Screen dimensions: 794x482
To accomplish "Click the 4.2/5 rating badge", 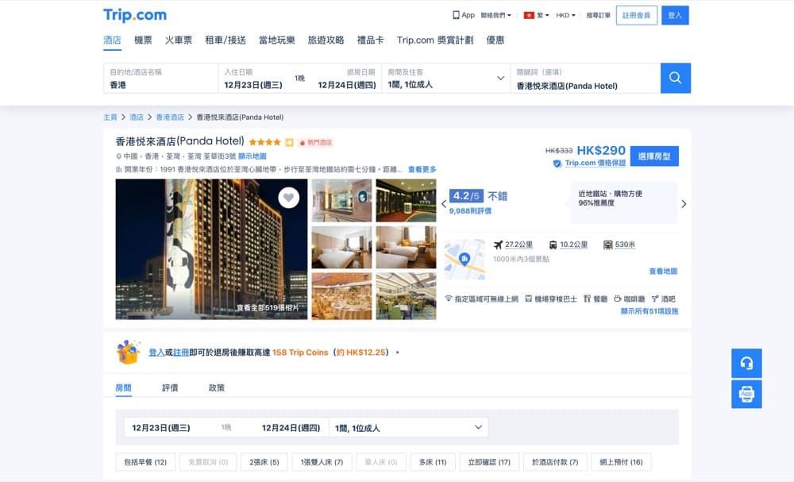I will coord(466,196).
